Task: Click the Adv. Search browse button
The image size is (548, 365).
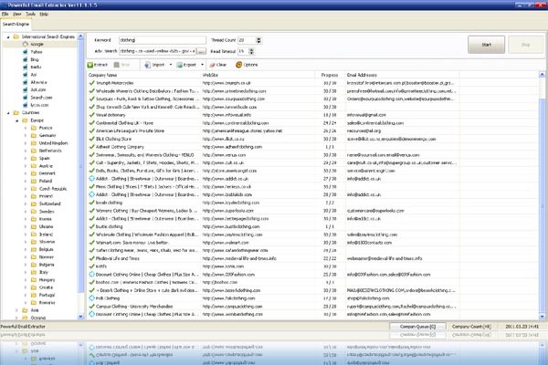Action: pos(201,51)
